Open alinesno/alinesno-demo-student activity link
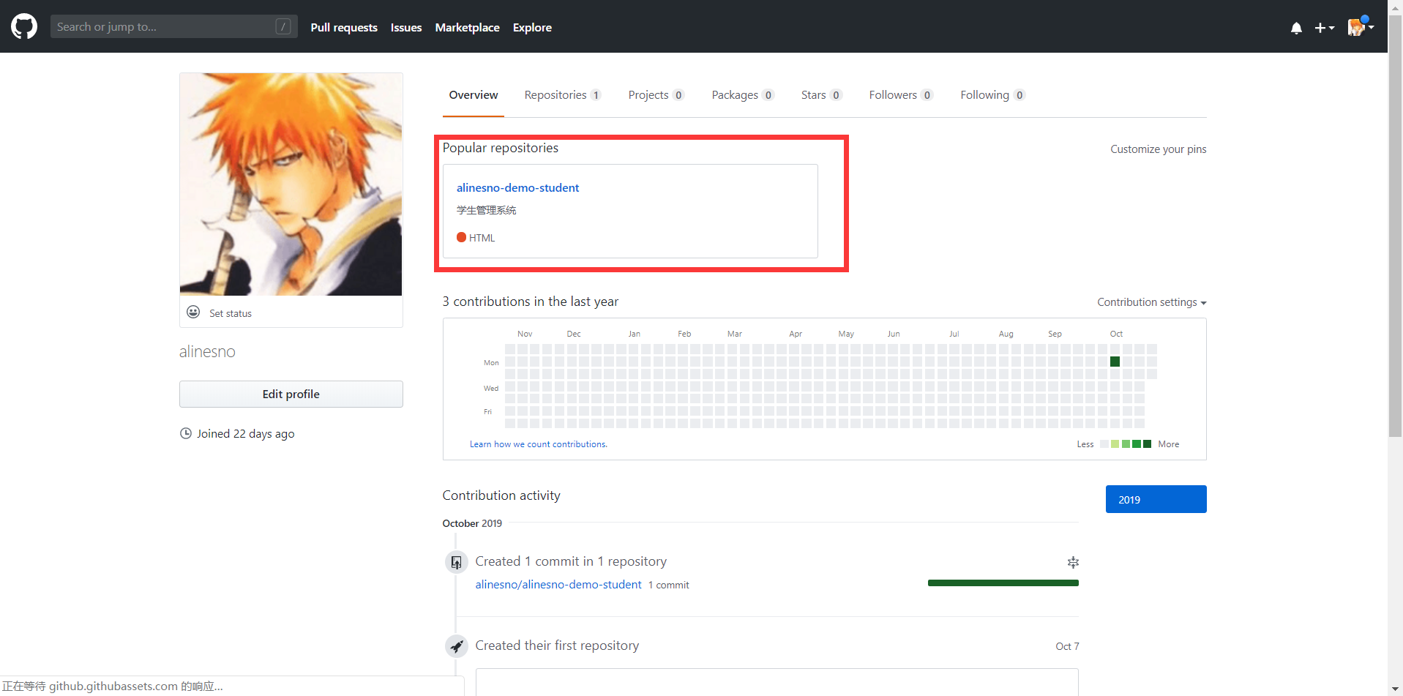This screenshot has width=1403, height=696. click(558, 584)
